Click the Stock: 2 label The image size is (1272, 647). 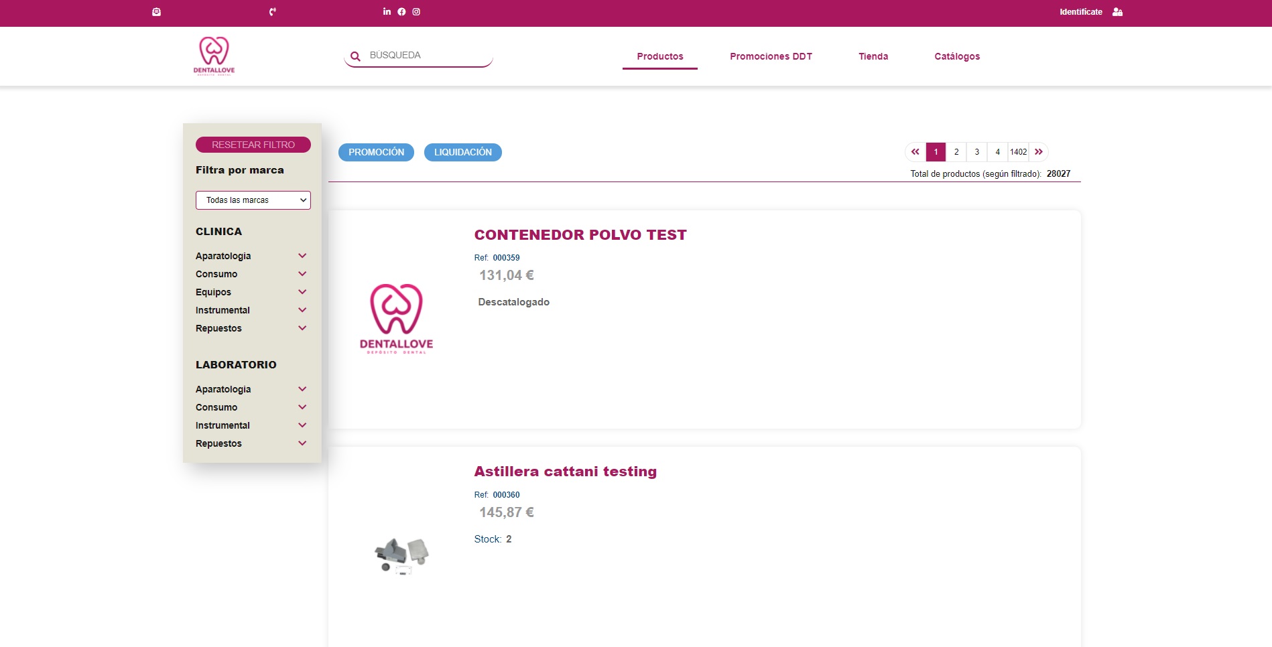[x=493, y=539]
